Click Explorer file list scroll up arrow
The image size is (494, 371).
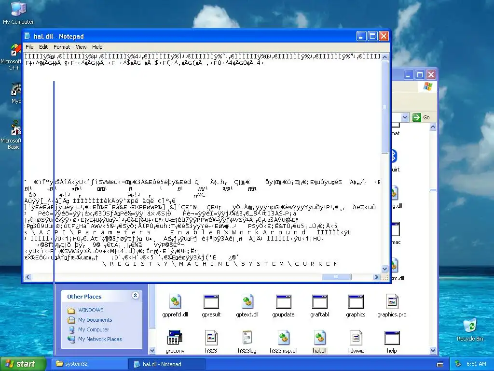tap(433, 127)
